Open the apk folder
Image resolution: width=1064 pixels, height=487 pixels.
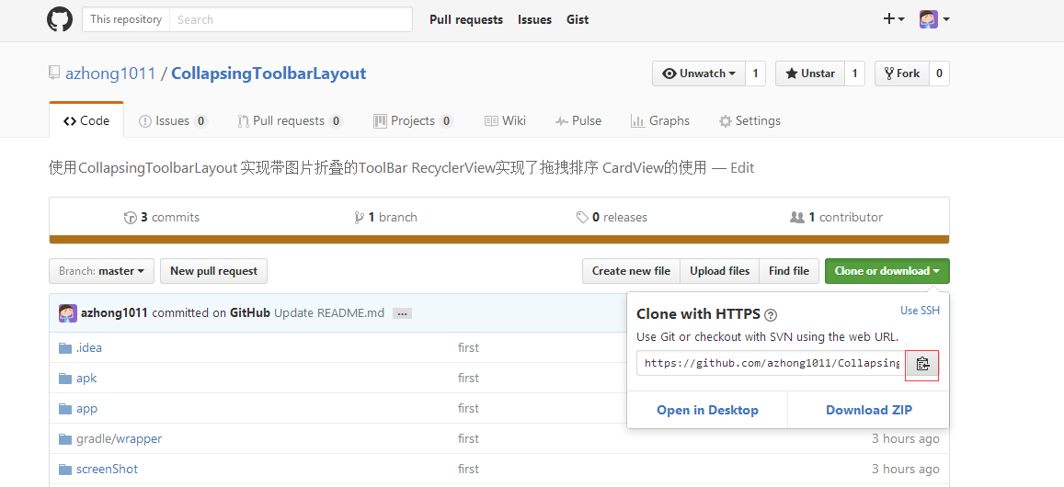tap(86, 378)
